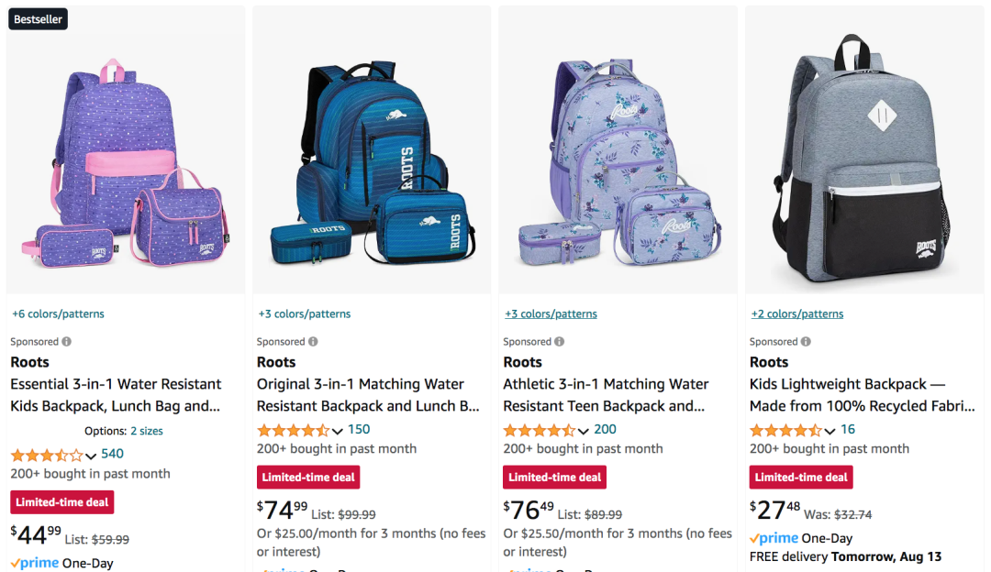Viewport: 991px width, 572px height.
Task: Open the 2 sizes options link
Action: pyautogui.click(x=147, y=431)
